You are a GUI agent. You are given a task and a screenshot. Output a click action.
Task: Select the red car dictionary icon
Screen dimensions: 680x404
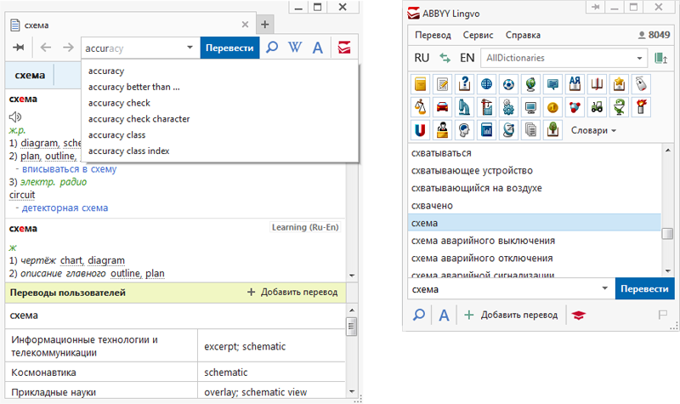point(442,107)
